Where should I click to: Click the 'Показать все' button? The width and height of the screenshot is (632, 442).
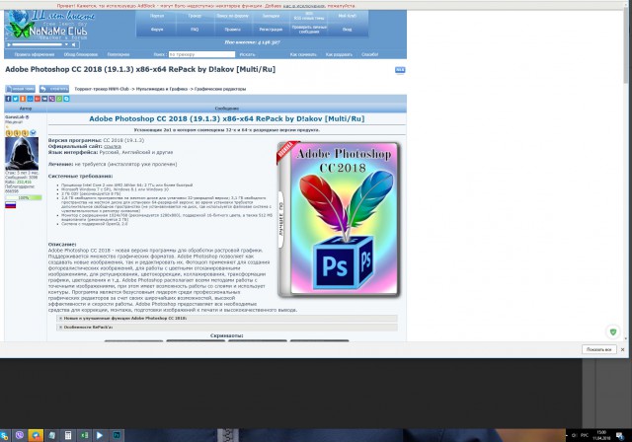(599, 349)
